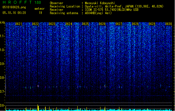Click the tallest yellow spike in bottom graph
Screen dimensions: 175x111
point(38,108)
